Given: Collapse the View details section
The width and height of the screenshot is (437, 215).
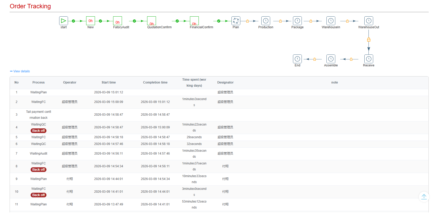Looking at the screenshot, I should [x=20, y=71].
